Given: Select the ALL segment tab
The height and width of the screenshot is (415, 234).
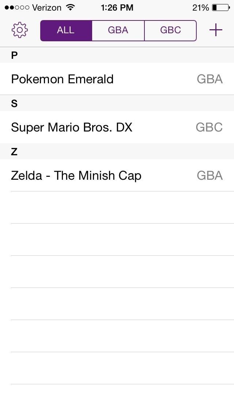Looking at the screenshot, I should (x=66, y=30).
